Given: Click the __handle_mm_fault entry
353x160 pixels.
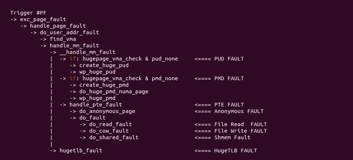Looking at the screenshot, I should [x=87, y=52].
